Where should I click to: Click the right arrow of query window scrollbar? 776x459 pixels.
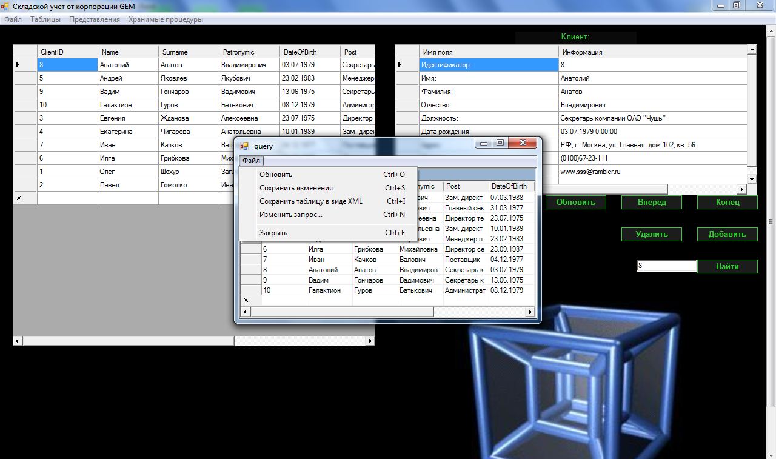click(530, 312)
